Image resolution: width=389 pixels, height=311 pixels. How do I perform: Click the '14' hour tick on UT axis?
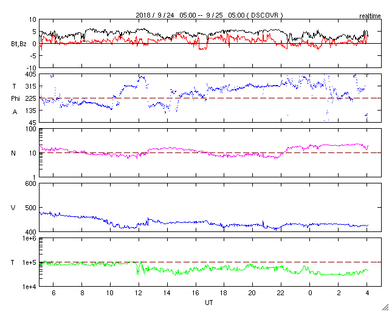tap(167, 293)
